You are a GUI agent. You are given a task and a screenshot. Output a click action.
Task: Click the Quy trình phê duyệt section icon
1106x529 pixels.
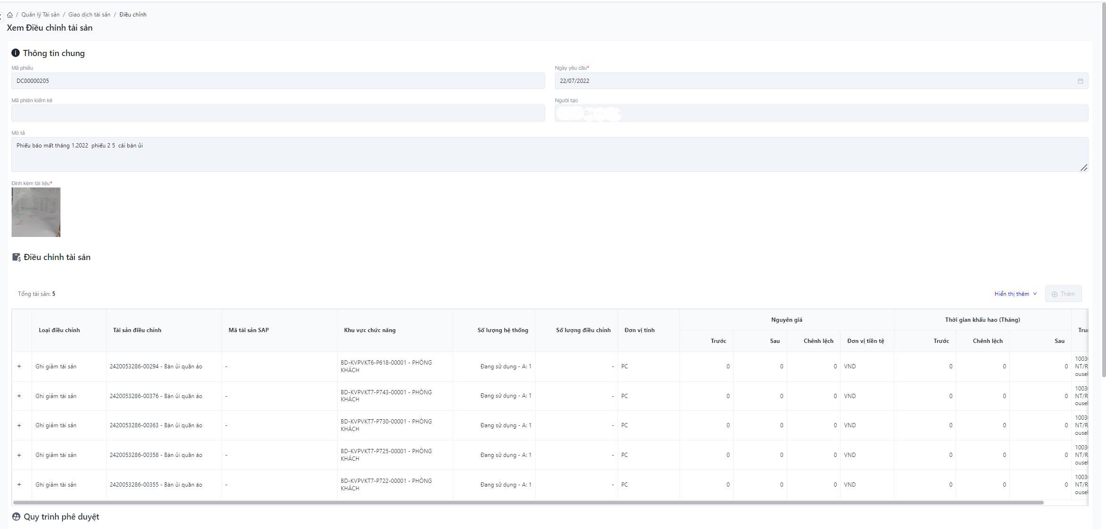point(16,517)
